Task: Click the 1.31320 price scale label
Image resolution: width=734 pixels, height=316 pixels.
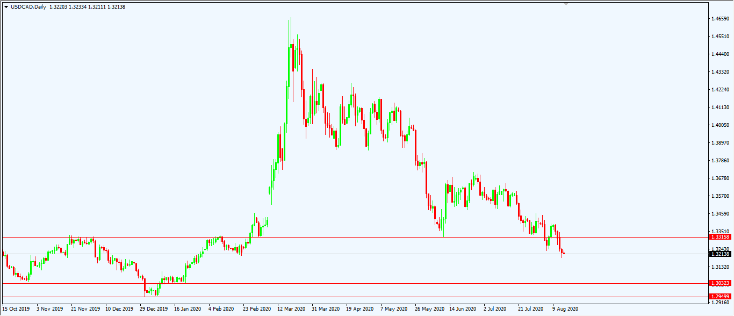Action: [x=720, y=267]
